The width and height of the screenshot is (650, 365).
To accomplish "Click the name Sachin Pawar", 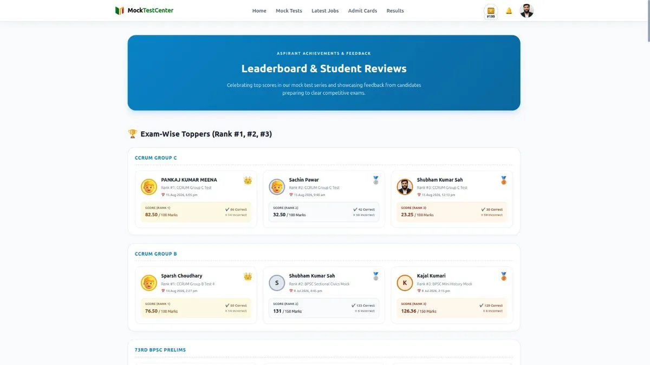I will pyautogui.click(x=304, y=180).
